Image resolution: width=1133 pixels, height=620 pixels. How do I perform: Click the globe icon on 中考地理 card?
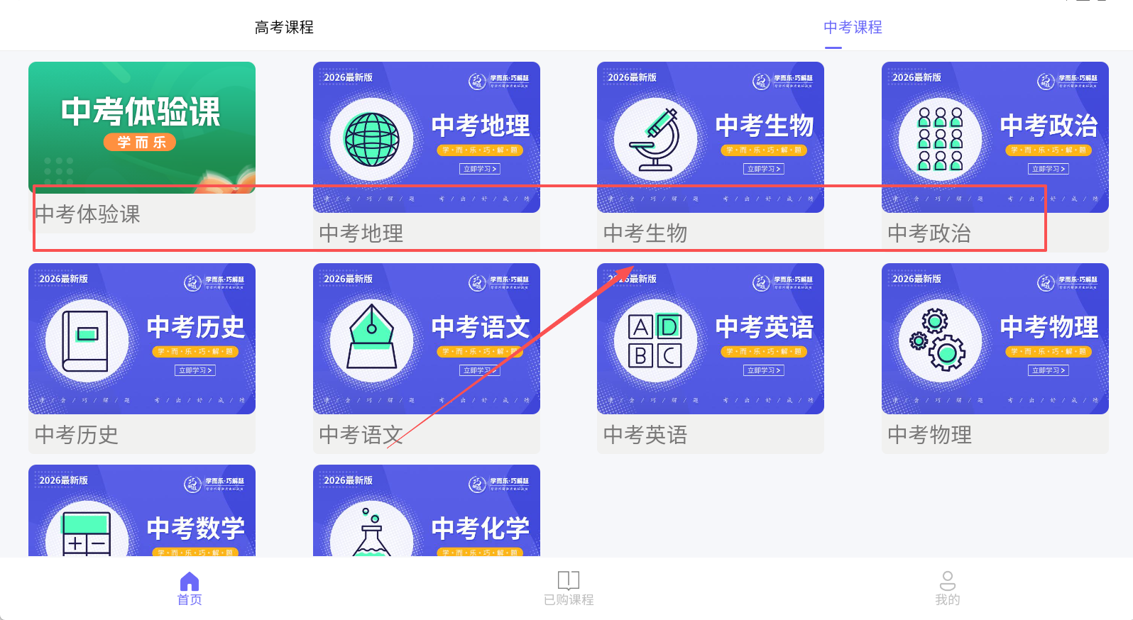coord(371,139)
